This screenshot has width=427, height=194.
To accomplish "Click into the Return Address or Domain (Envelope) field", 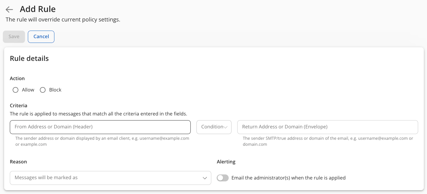I will [327, 127].
